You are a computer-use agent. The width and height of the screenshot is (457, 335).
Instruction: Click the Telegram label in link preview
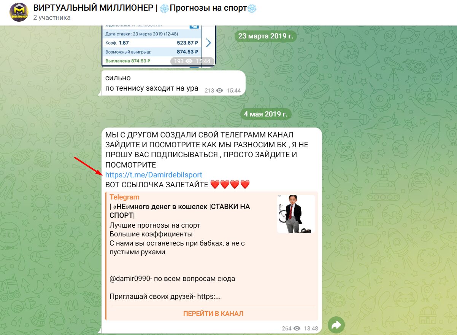124,197
